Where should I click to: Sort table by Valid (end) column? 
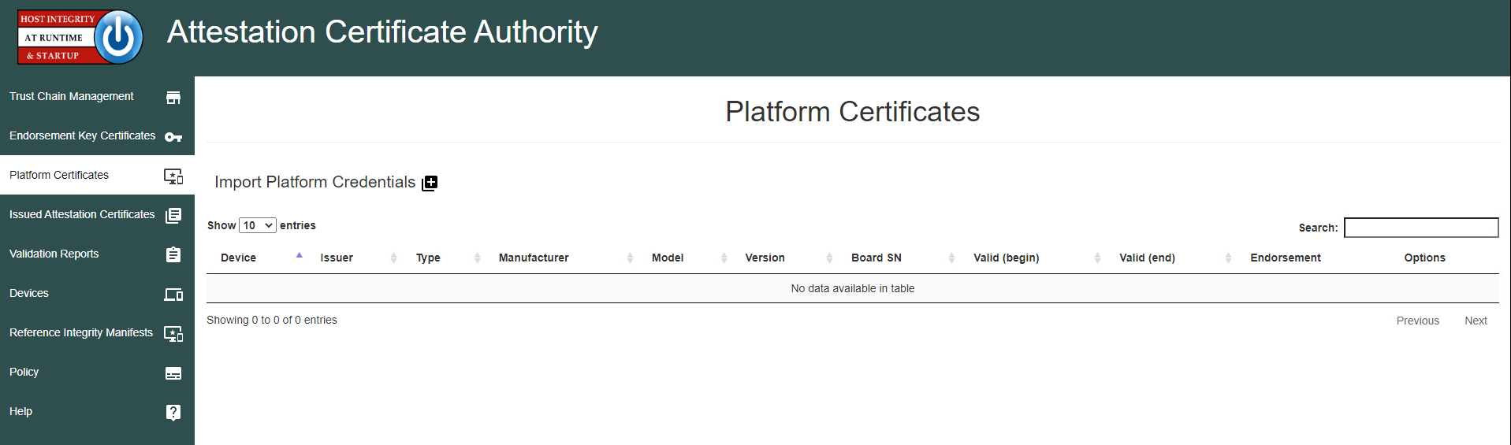pos(1170,258)
